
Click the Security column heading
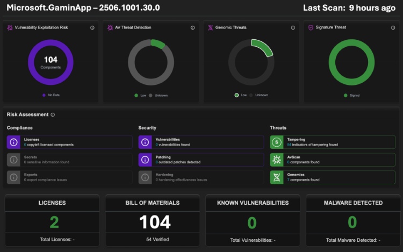147,128
